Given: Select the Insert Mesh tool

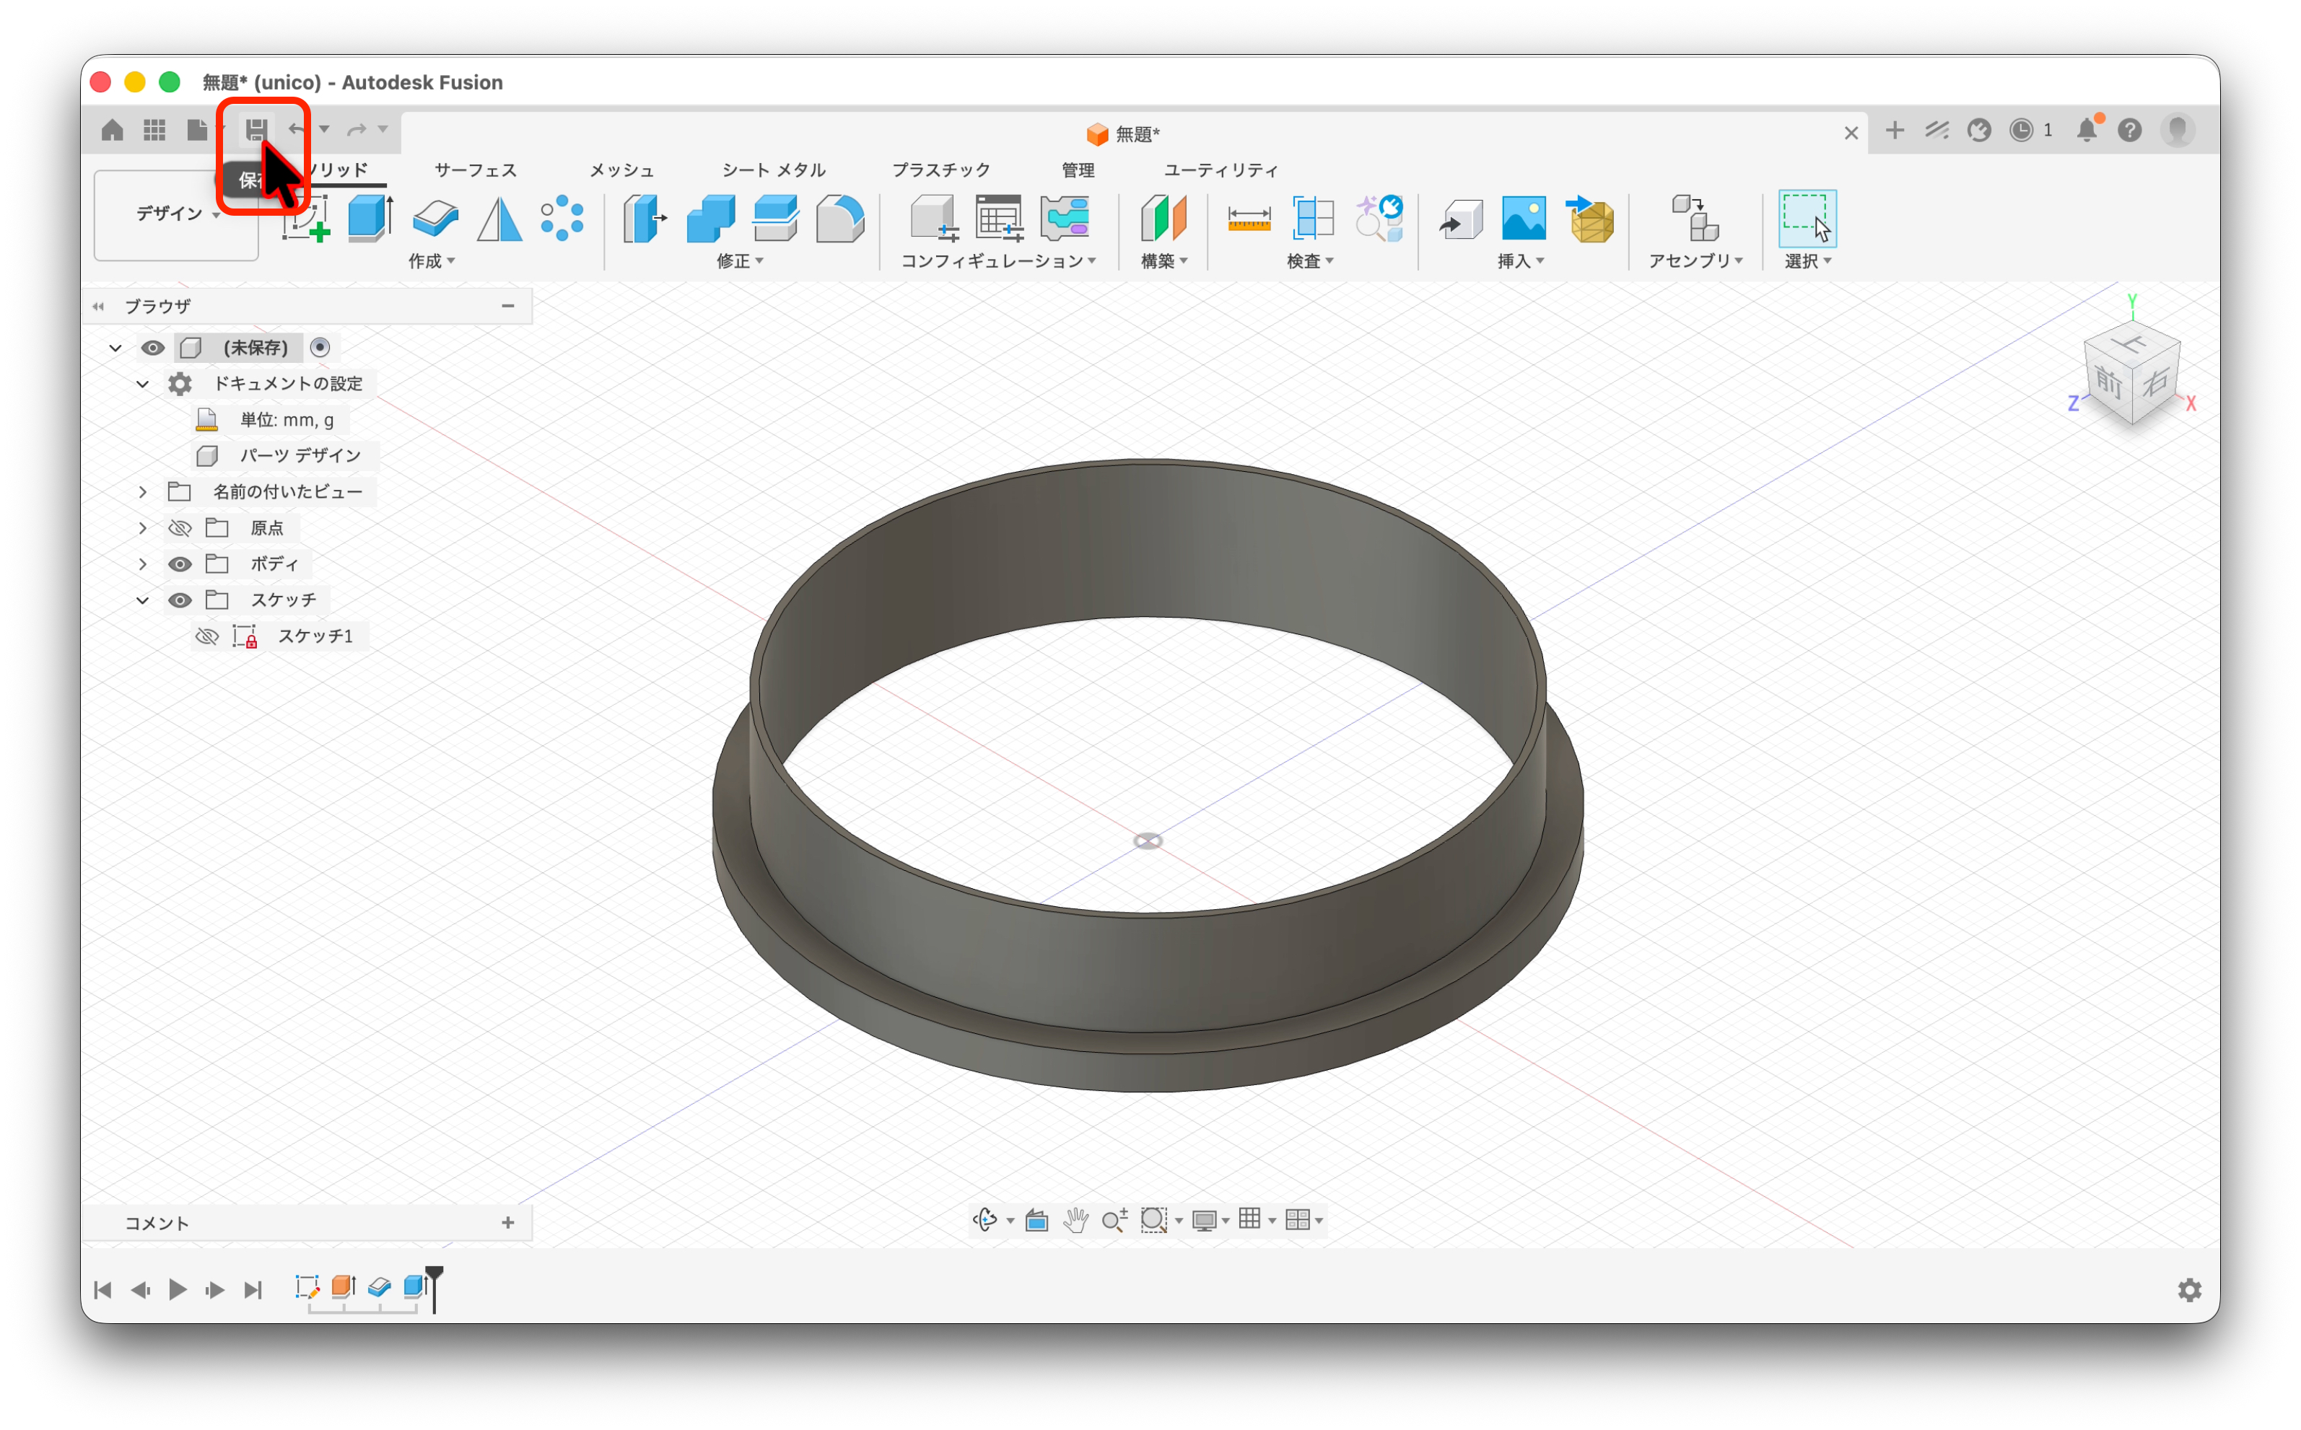Looking at the screenshot, I should click(1591, 219).
